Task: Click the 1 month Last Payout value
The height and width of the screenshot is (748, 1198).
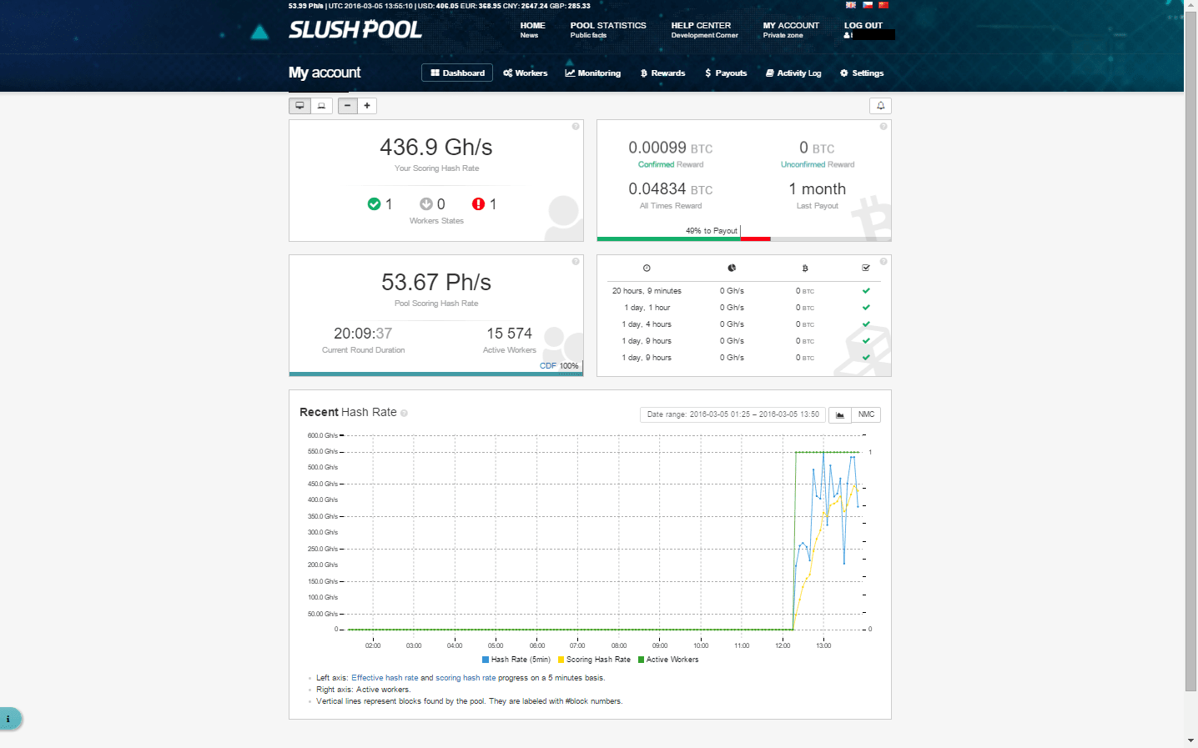Action: pos(818,189)
